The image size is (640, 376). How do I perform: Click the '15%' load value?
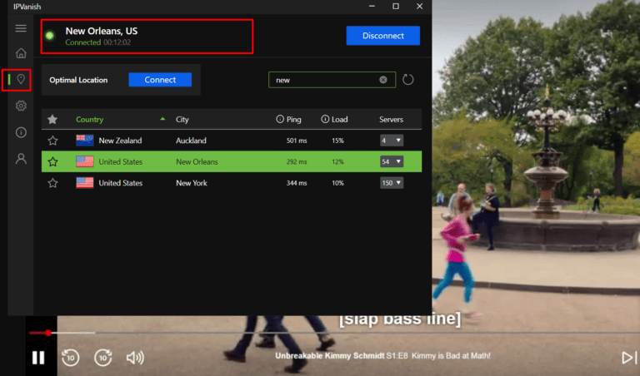pyautogui.click(x=337, y=141)
